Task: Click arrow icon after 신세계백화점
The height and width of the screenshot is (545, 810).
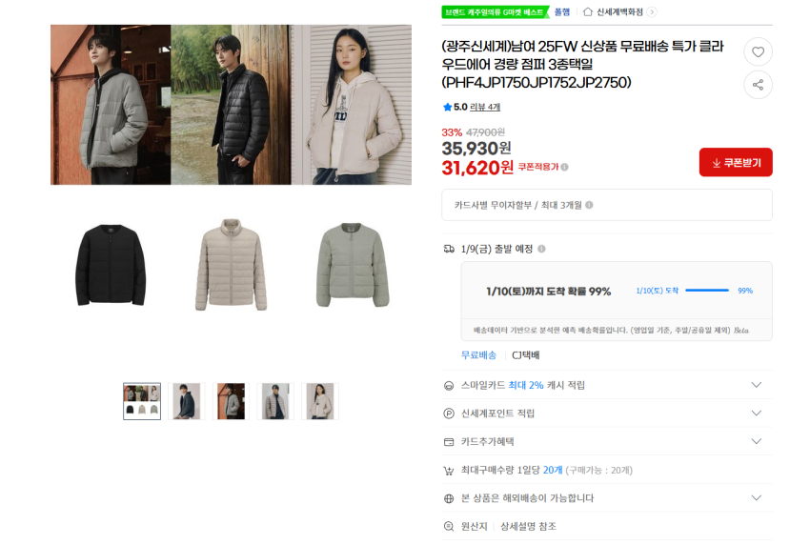Action: 652,11
